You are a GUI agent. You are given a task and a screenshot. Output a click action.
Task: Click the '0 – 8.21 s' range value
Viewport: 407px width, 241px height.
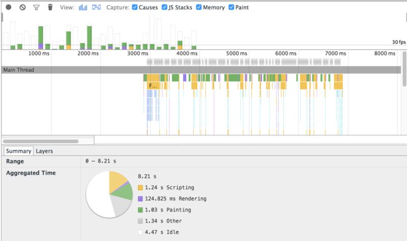pos(101,161)
